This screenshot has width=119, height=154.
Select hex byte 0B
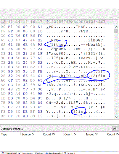[25, 58]
